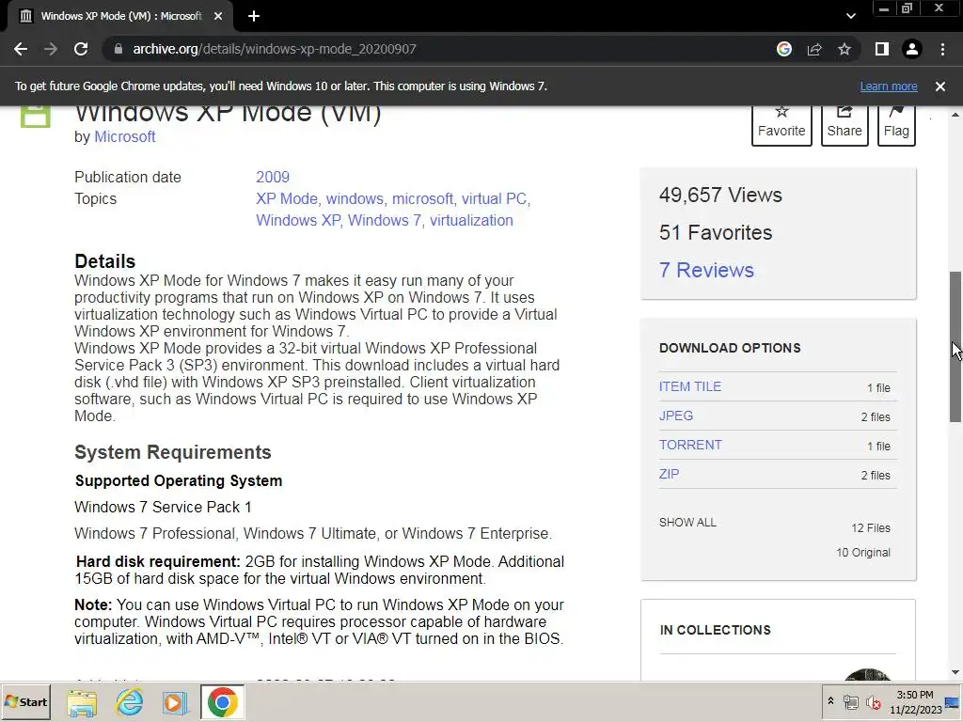This screenshot has height=722, width=963.
Task: Click Learn more about Chrome updates
Action: pyautogui.click(x=888, y=86)
